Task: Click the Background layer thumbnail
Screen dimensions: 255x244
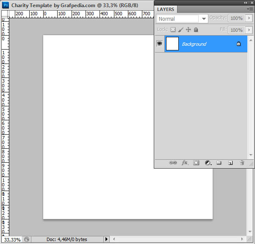Action: tap(172, 44)
